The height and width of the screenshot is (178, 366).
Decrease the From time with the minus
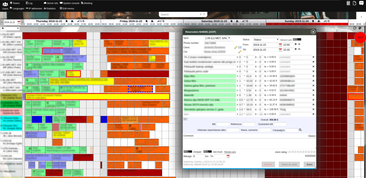point(299,44)
